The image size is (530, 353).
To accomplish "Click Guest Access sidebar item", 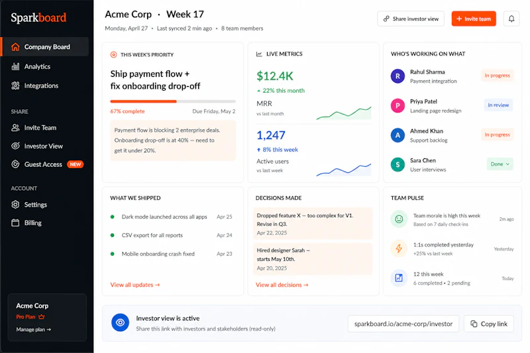I will (x=44, y=164).
